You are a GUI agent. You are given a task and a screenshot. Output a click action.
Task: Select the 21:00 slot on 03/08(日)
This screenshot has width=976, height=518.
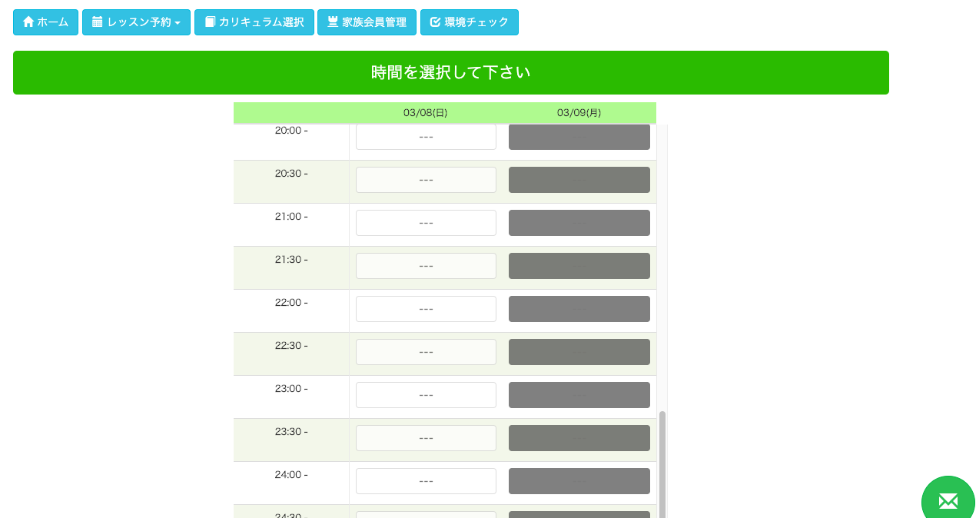click(426, 223)
